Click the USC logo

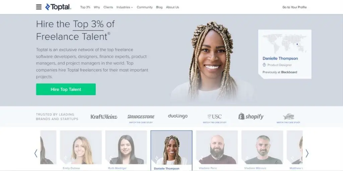pos(214,117)
